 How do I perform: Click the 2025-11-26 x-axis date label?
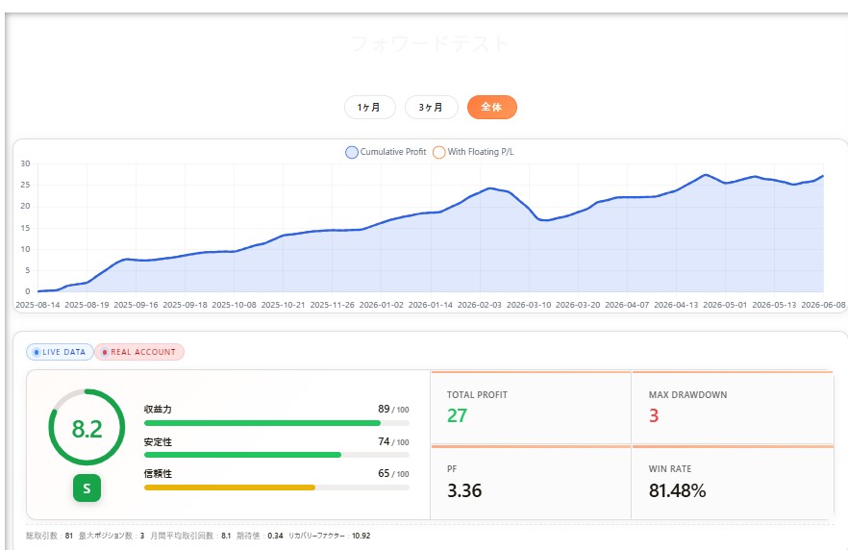point(332,305)
